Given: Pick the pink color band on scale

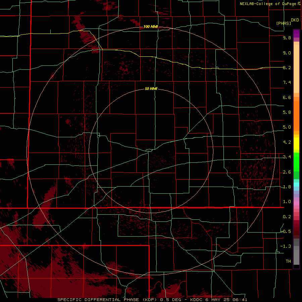Looking at the screenshot, I should click(x=296, y=203).
